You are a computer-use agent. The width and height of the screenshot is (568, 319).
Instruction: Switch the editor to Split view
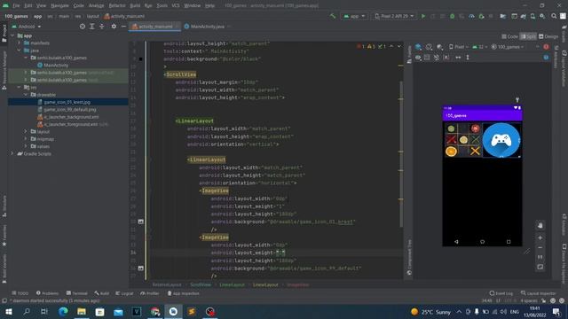click(528, 36)
